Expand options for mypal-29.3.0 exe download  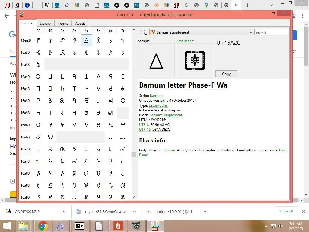pos(135,211)
